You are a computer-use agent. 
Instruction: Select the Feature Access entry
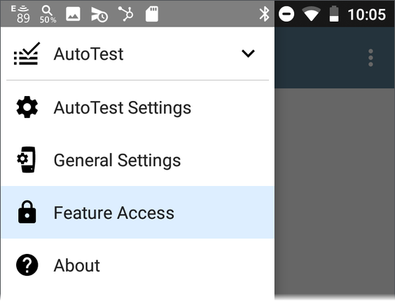point(137,213)
